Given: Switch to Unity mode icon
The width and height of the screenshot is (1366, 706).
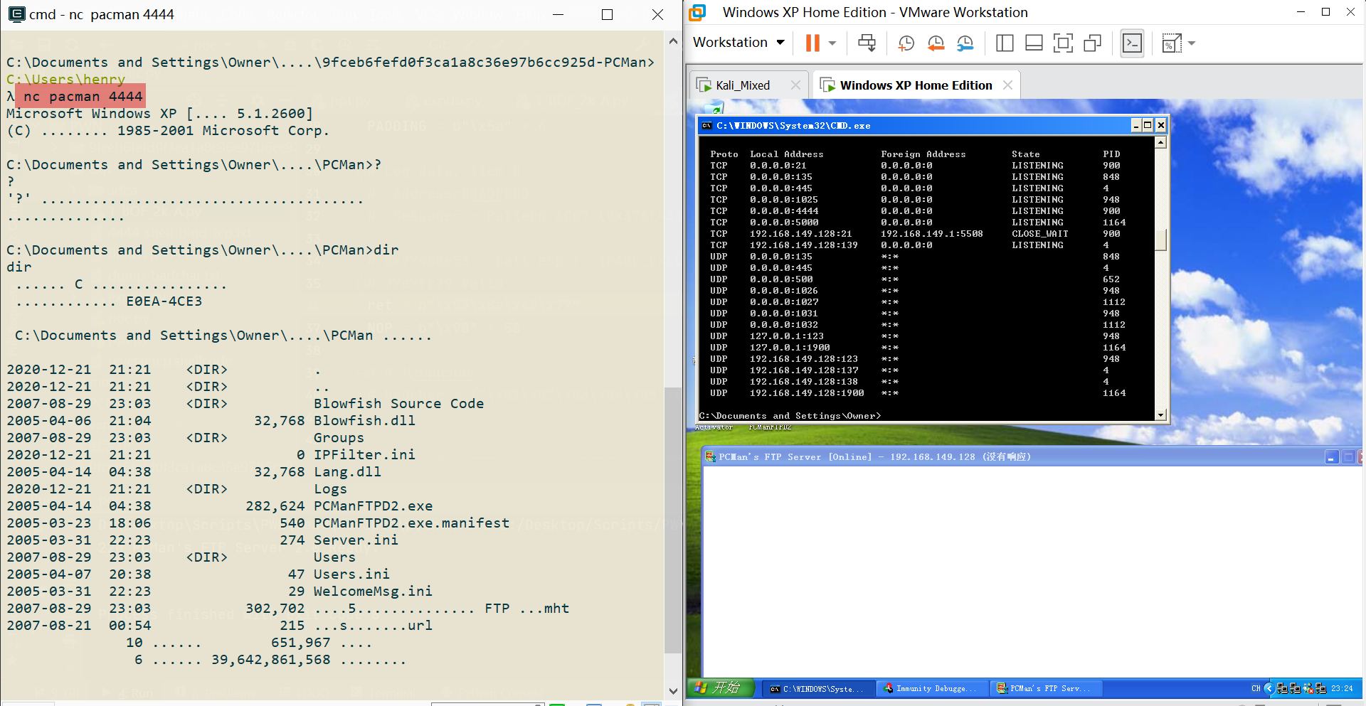Looking at the screenshot, I should point(1092,43).
